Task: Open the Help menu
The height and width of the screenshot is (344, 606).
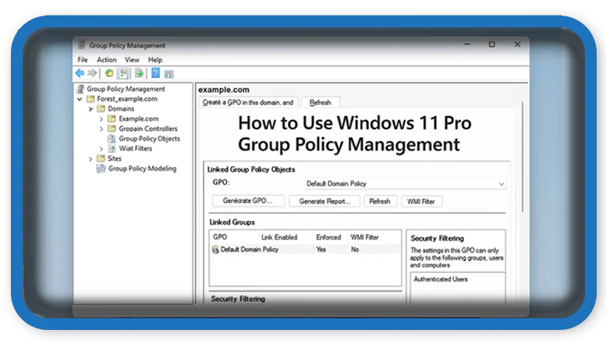Action: 155,59
